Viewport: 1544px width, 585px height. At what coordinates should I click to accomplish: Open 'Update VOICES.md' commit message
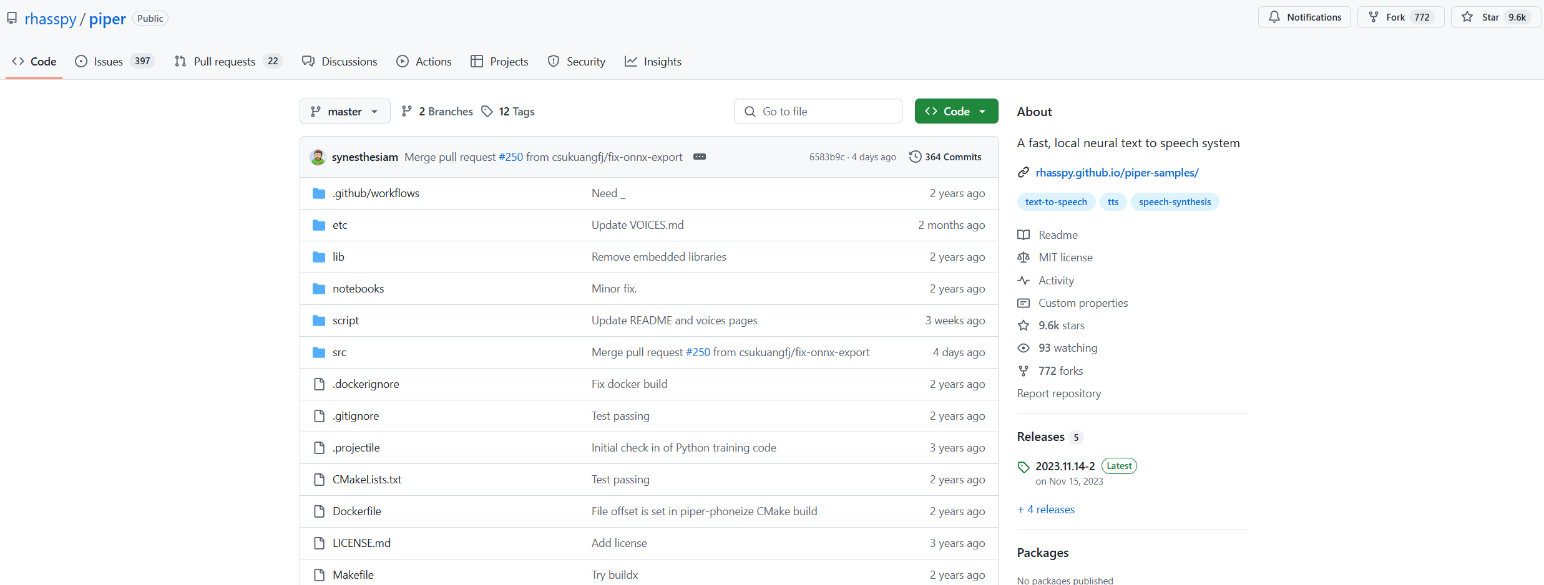(637, 225)
